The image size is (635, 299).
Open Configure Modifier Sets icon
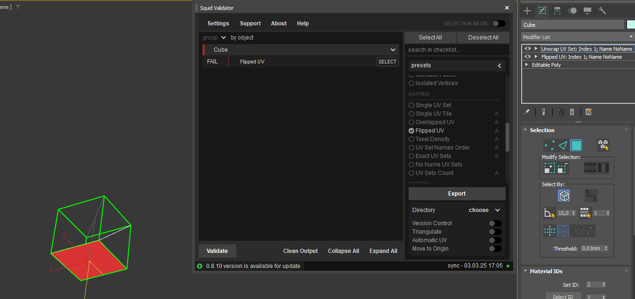[x=588, y=112]
